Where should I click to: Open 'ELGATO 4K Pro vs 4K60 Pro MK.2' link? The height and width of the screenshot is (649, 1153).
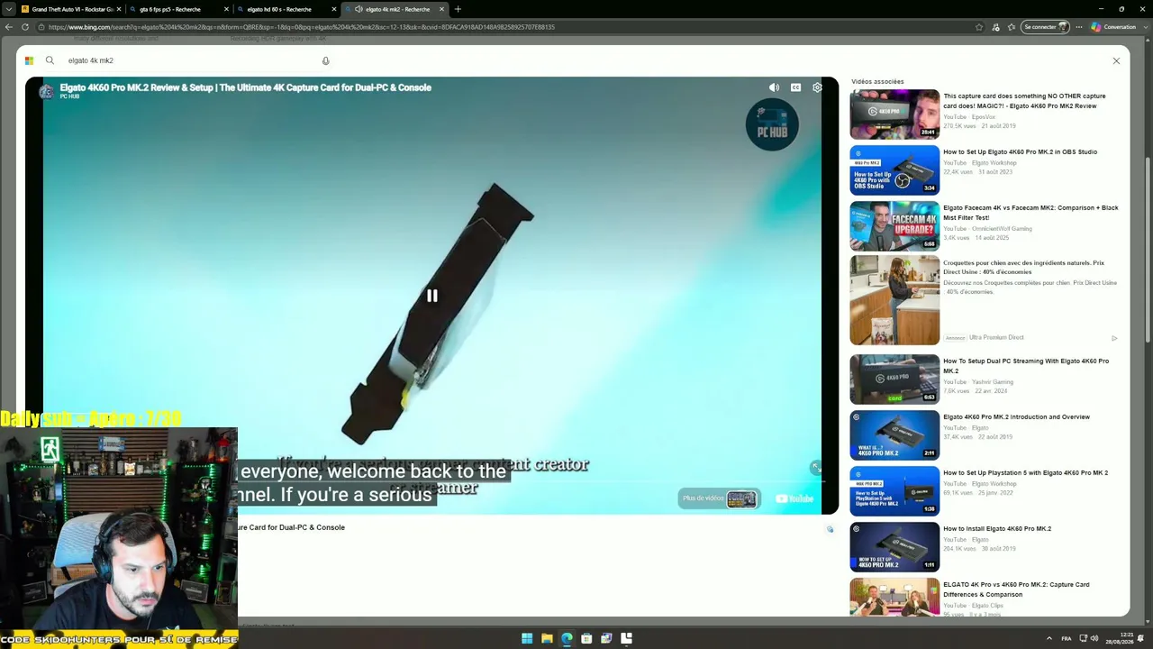[1016, 590]
